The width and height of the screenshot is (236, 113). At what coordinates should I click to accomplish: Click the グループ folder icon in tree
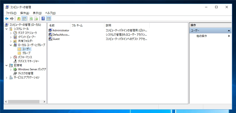point(19,53)
